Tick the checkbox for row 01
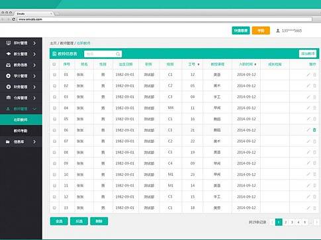The image size is (321, 240). pyautogui.click(x=54, y=75)
